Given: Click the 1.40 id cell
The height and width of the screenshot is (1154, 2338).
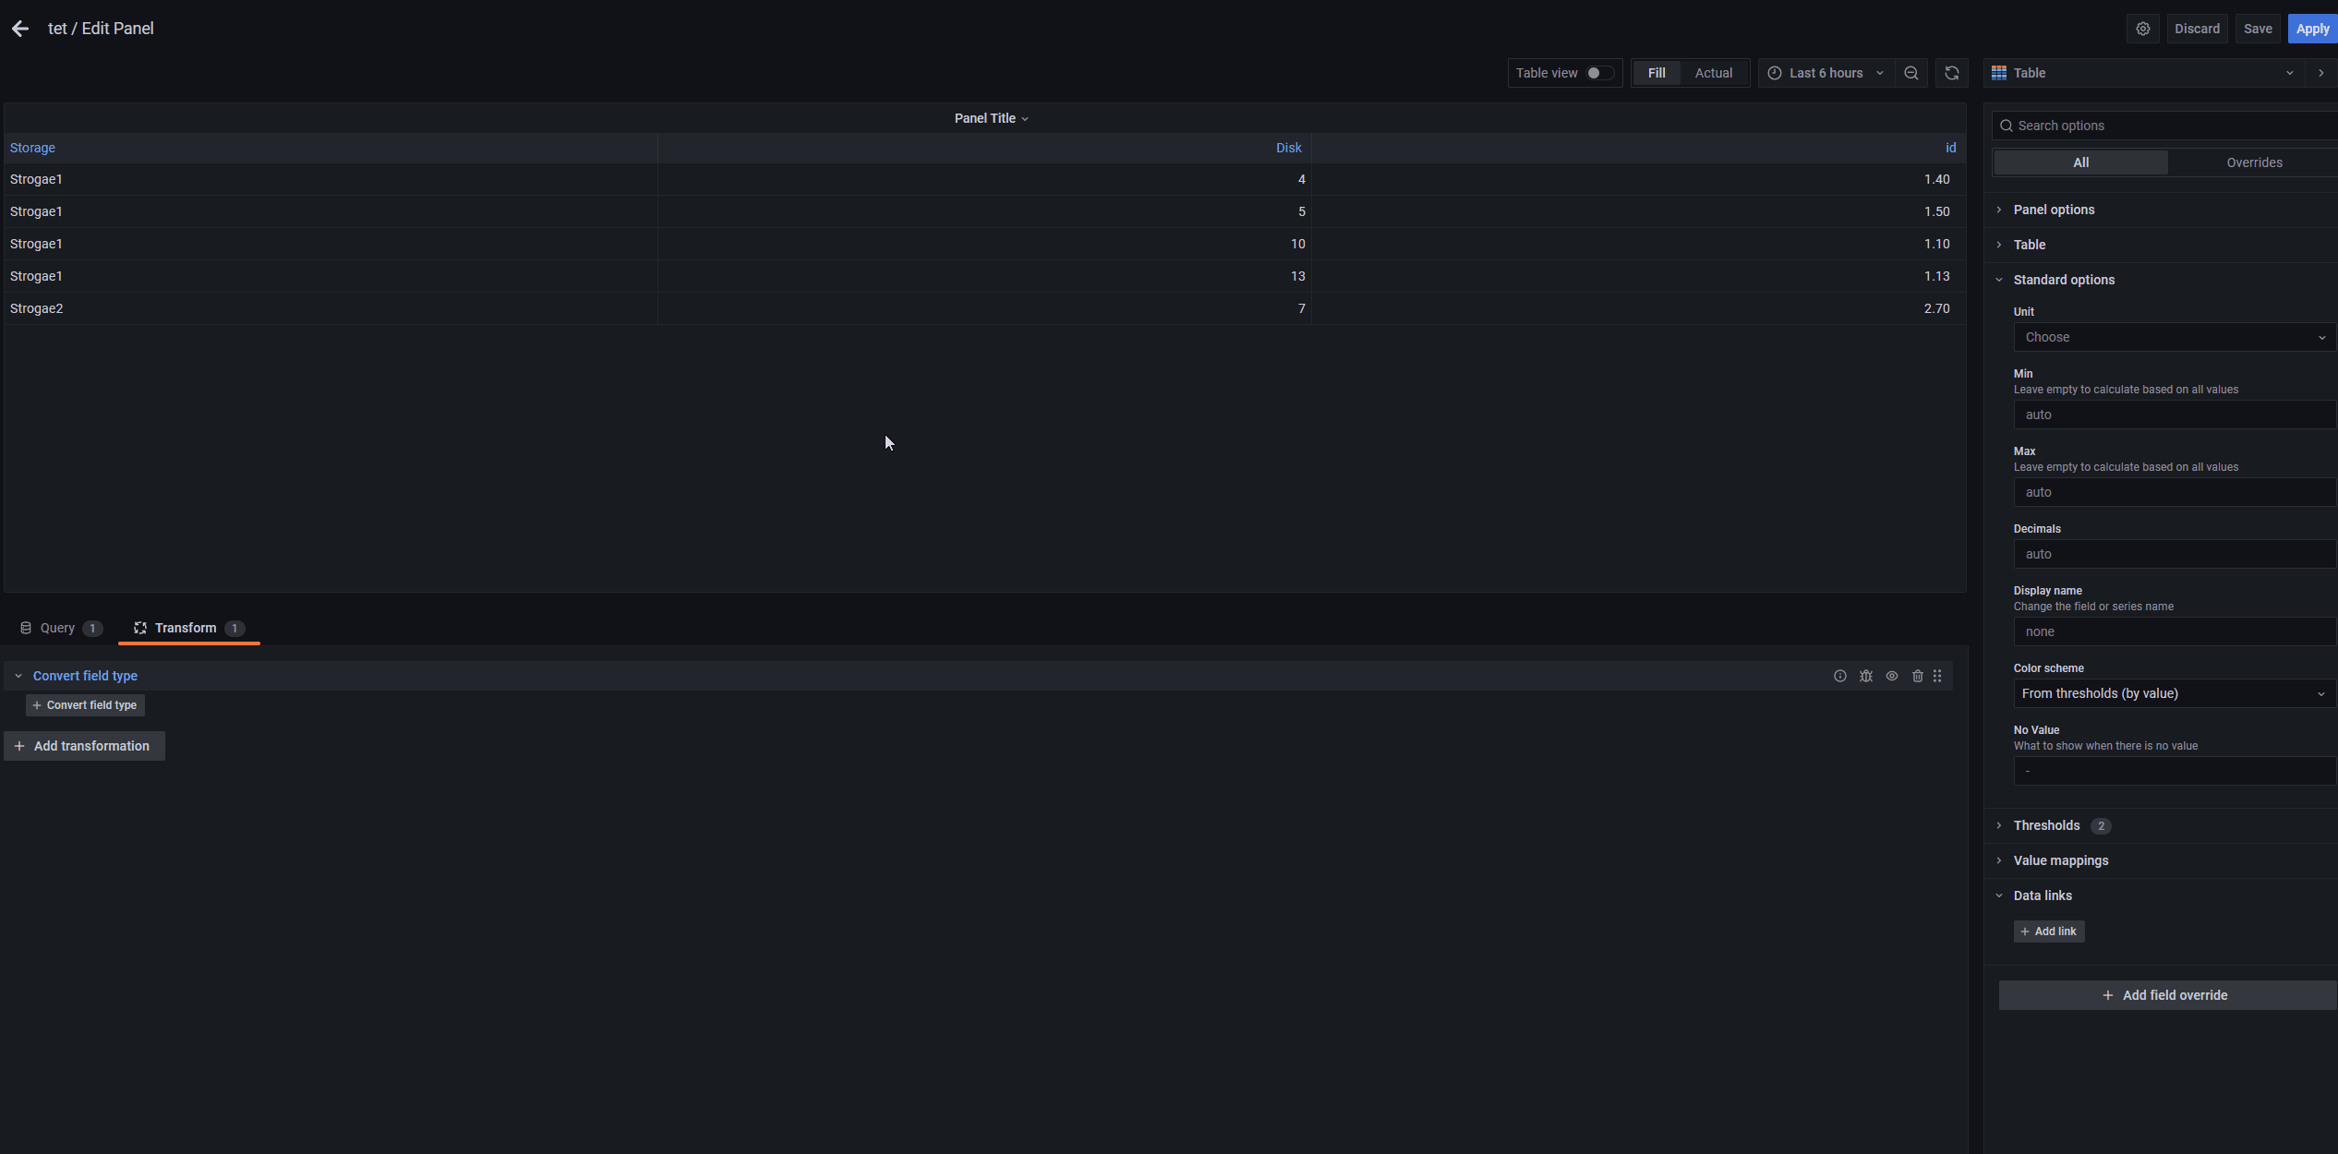Looking at the screenshot, I should pos(1638,179).
